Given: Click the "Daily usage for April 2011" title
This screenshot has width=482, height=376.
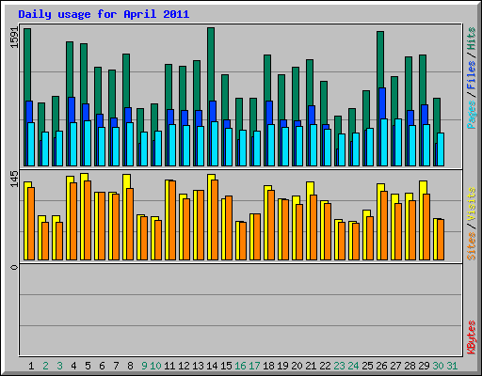Looking at the screenshot, I should click(104, 14).
